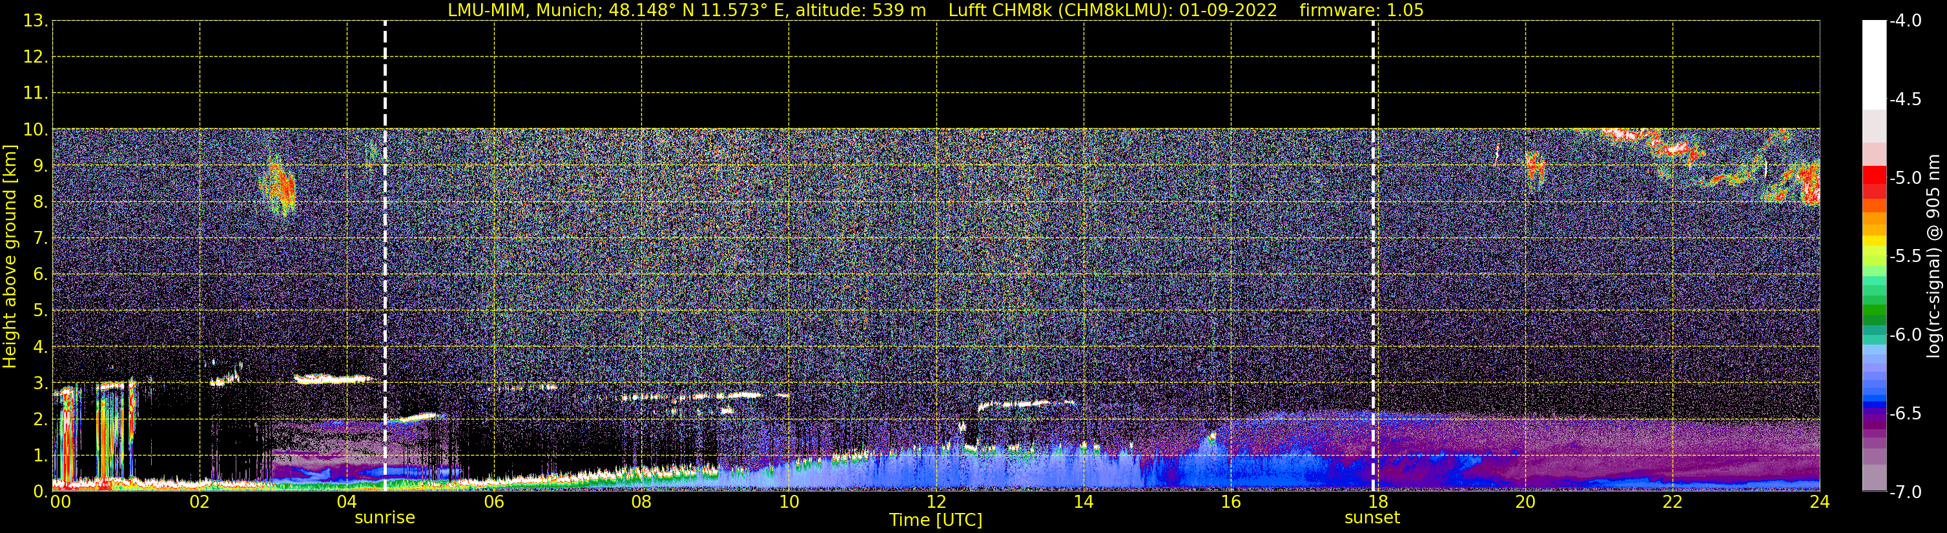The width and height of the screenshot is (1947, 533).
Task: Click the time axis tick label 06
Action: (494, 502)
